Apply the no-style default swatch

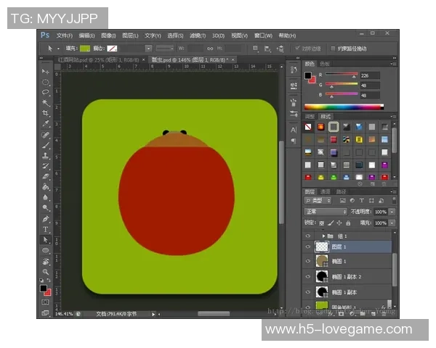(309, 127)
